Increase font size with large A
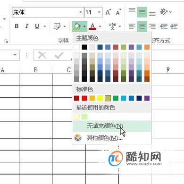The image size is (184, 184). click(x=108, y=12)
